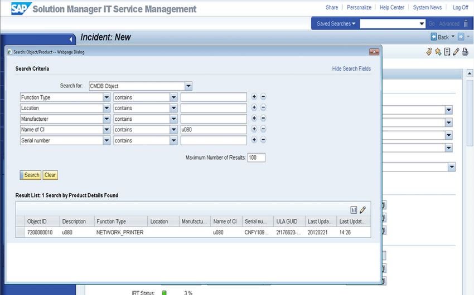Click the trash icon next to Advanced
The height and width of the screenshot is (295, 474).
[x=466, y=23]
